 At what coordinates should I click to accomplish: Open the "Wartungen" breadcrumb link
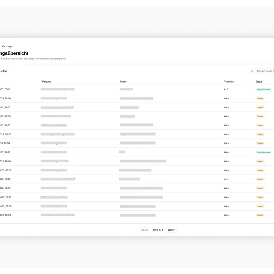tap(8, 46)
